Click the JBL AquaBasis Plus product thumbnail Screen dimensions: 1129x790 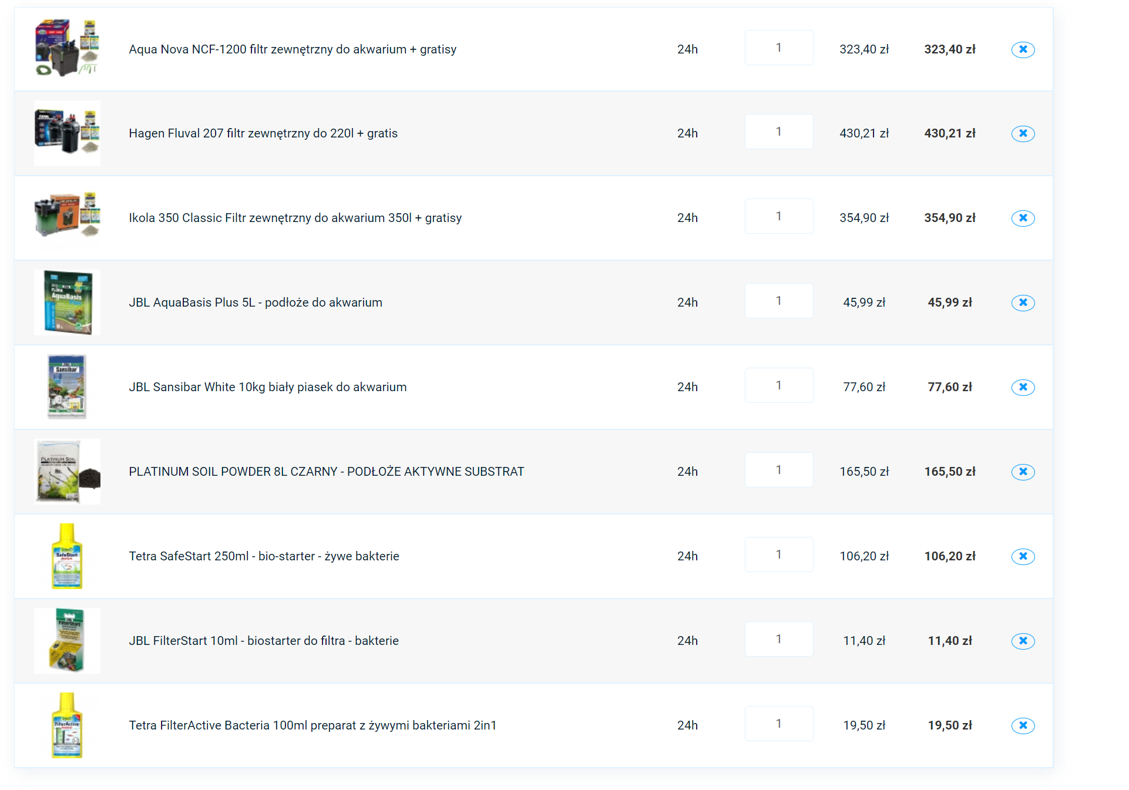67,302
